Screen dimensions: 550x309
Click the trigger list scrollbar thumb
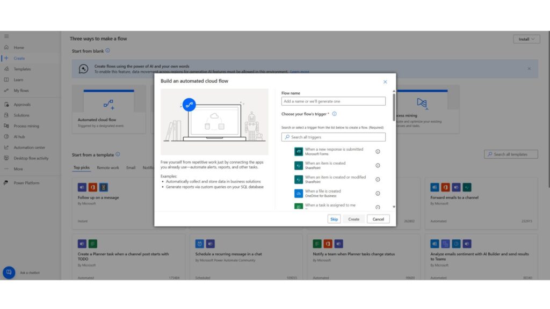[394, 107]
